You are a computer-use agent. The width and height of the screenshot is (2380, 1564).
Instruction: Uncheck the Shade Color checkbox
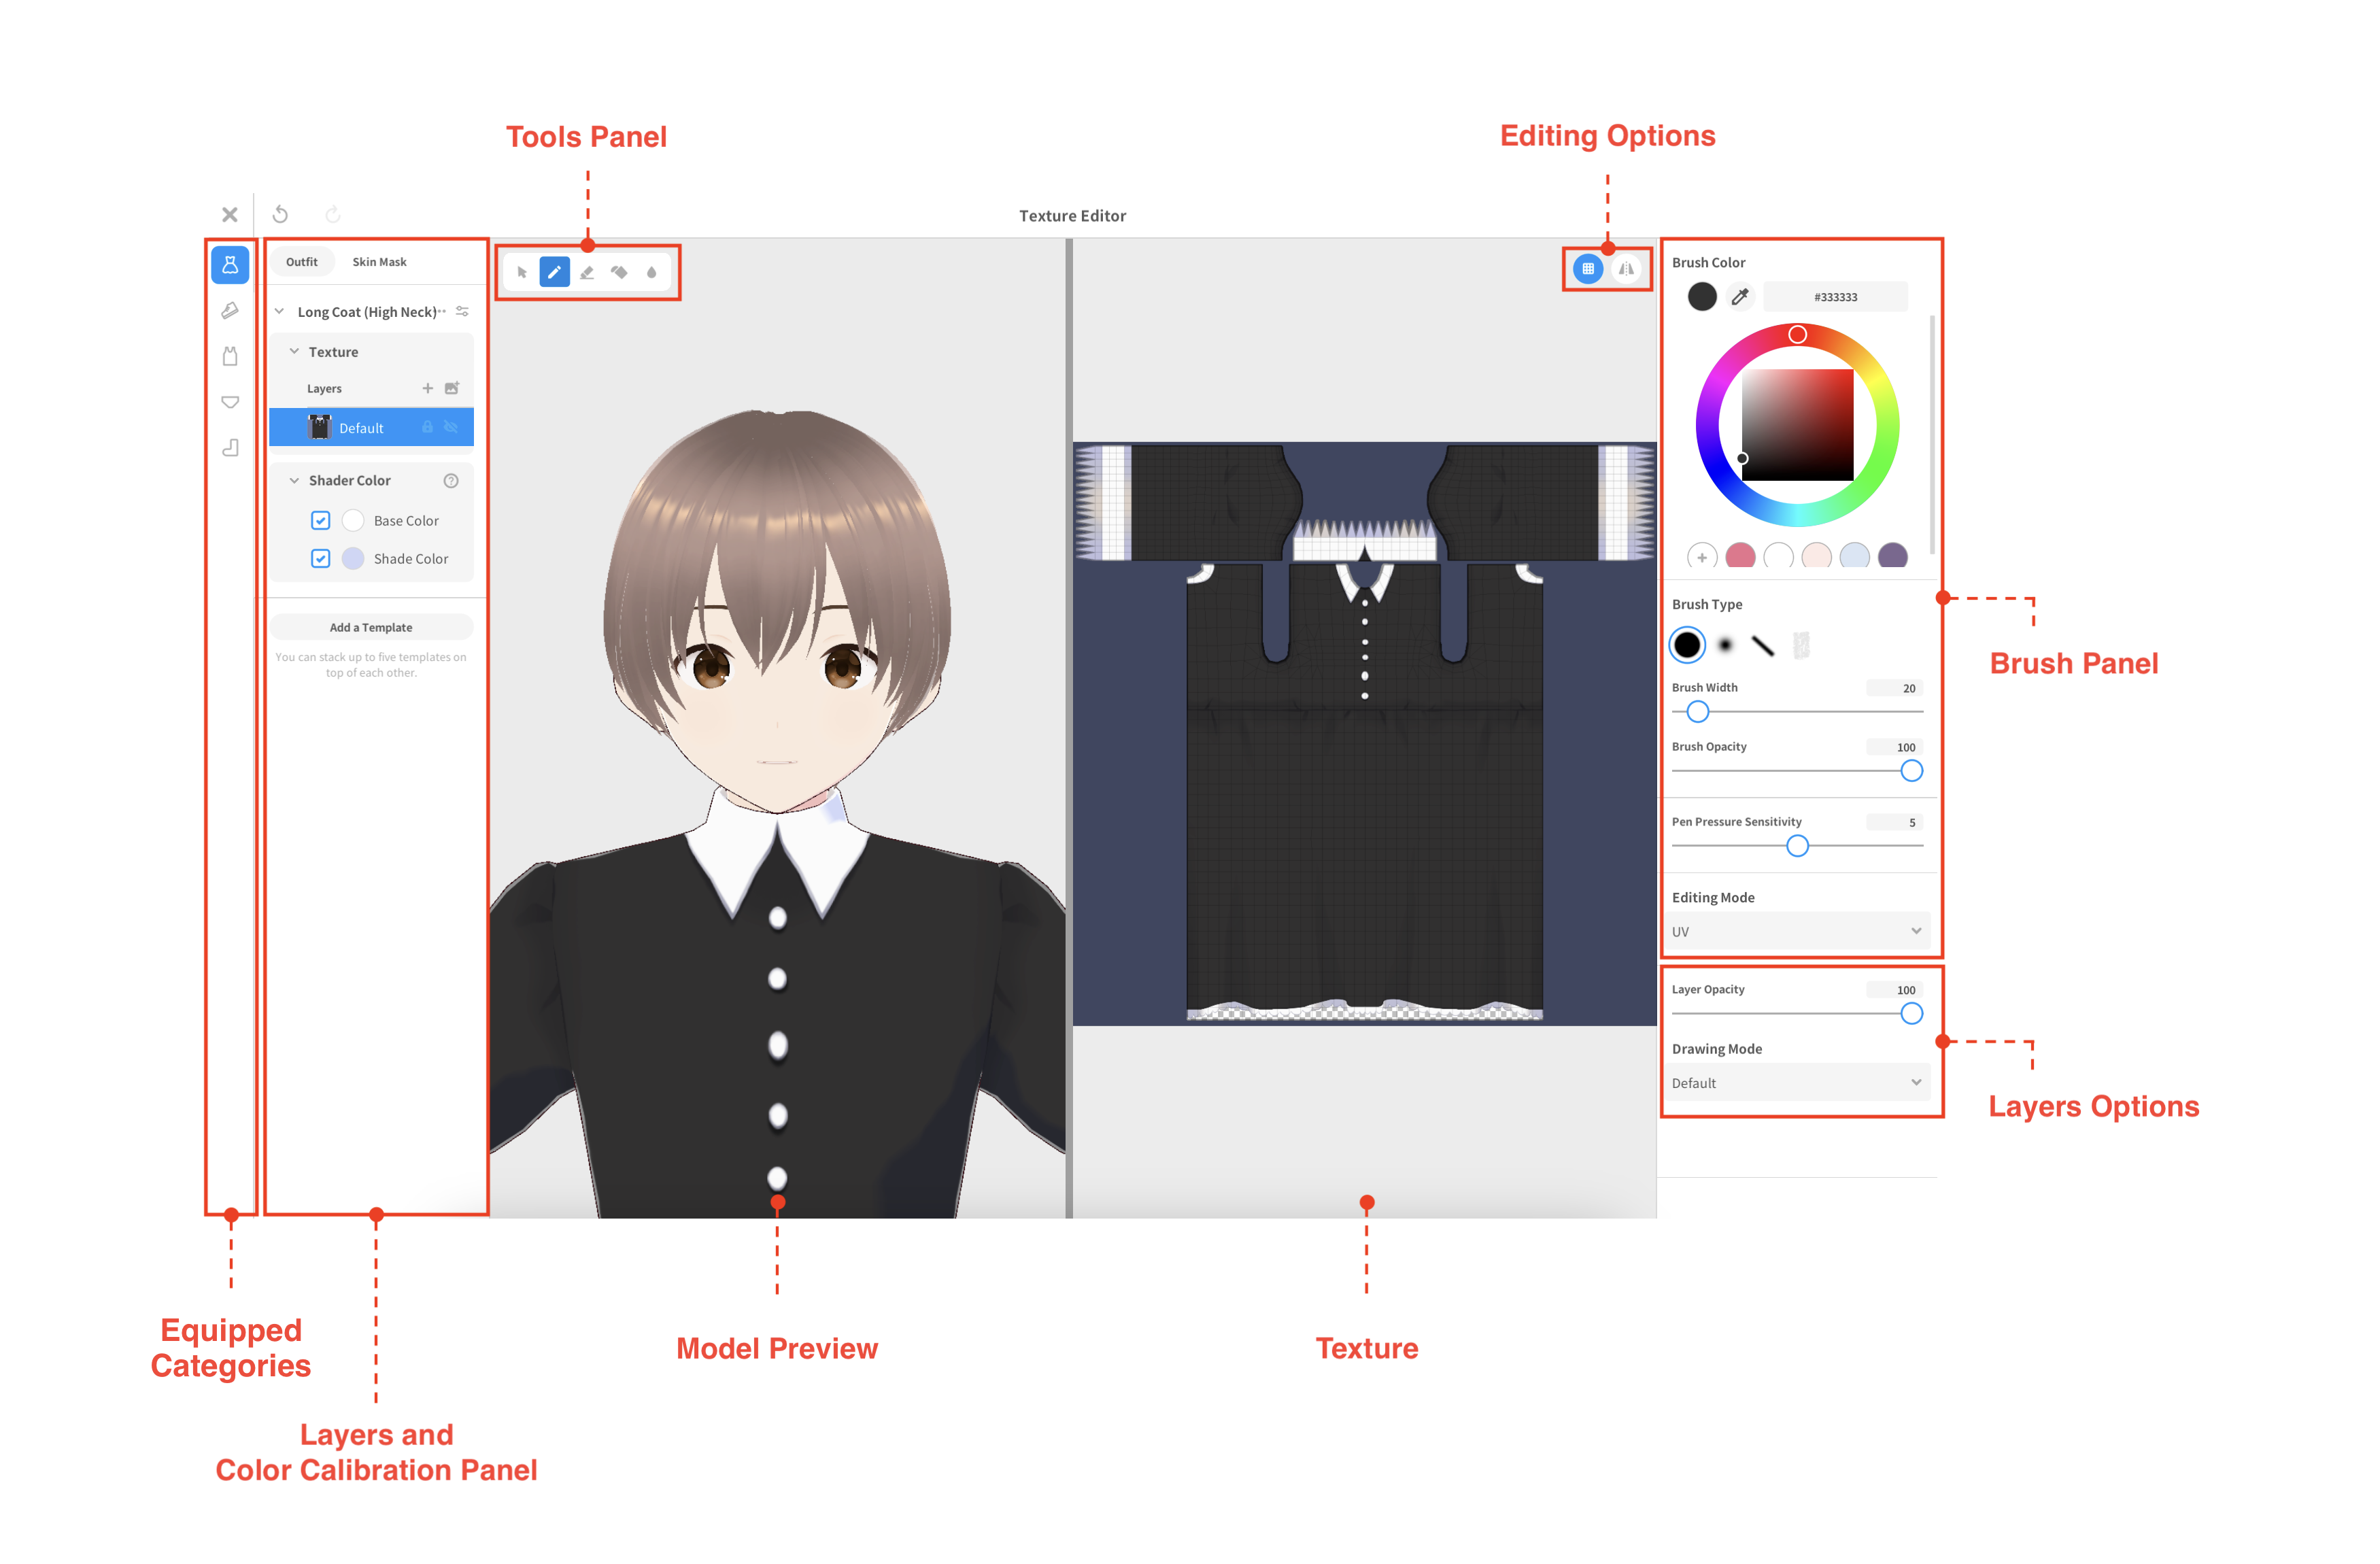tap(321, 558)
